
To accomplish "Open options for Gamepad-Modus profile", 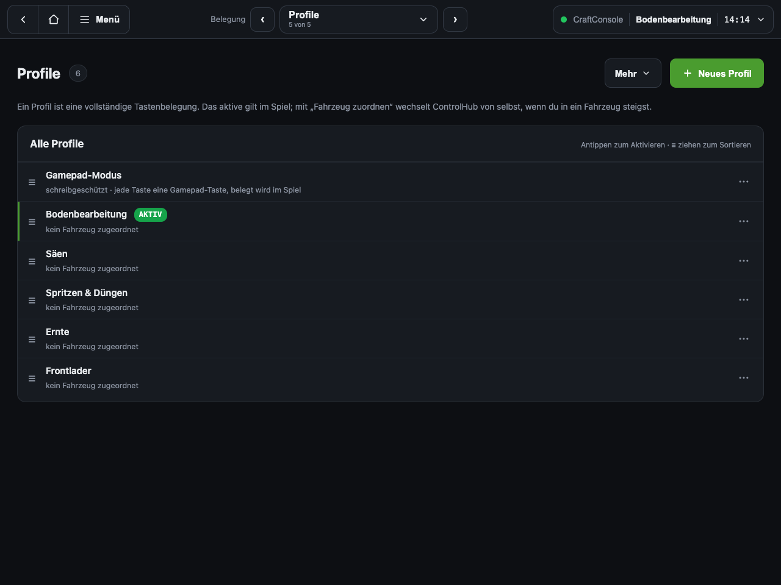I will pyautogui.click(x=744, y=182).
